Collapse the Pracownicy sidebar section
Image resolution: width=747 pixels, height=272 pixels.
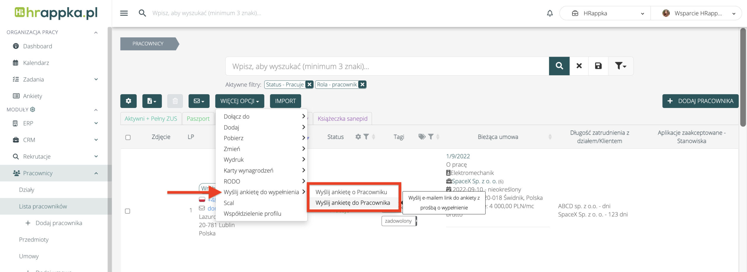(96, 173)
